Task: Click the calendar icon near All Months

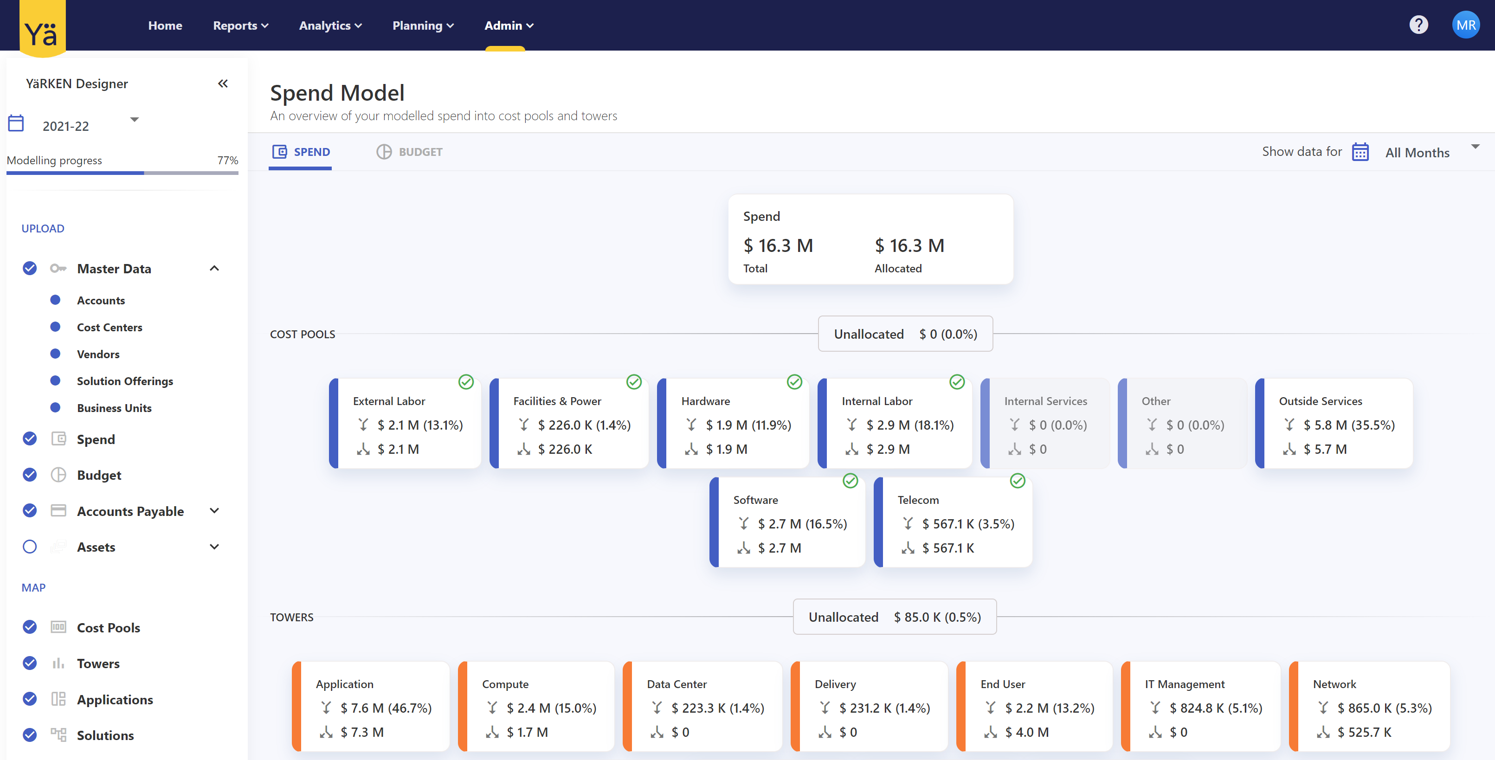Action: [x=1360, y=152]
